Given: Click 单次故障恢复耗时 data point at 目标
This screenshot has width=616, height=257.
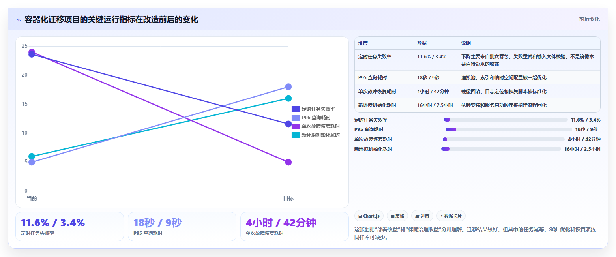Looking at the screenshot, I should (x=288, y=162).
